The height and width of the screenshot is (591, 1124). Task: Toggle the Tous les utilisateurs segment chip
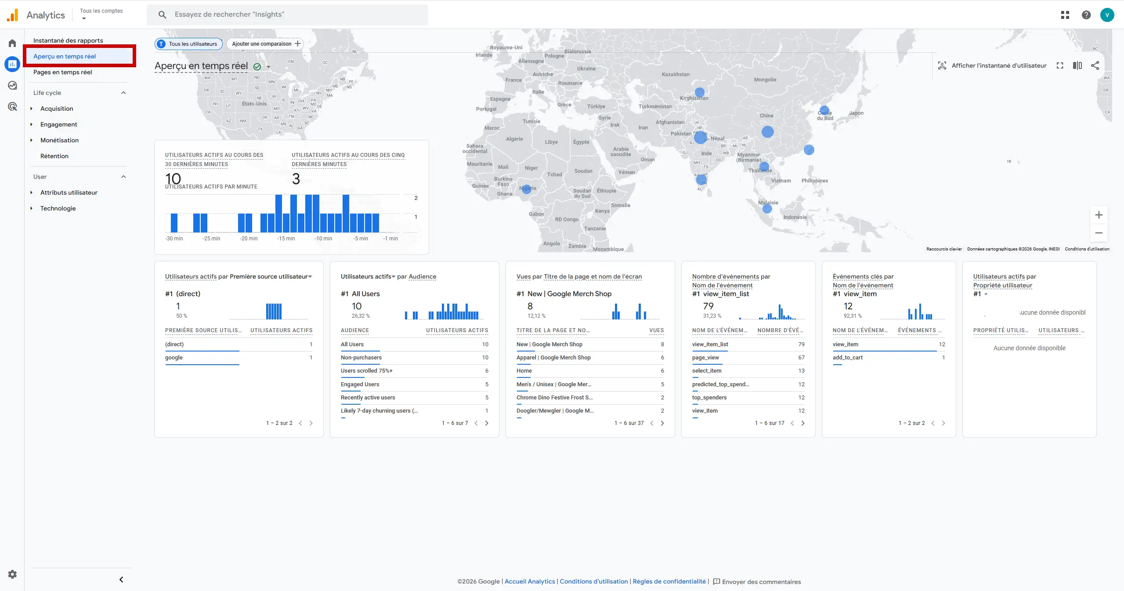pyautogui.click(x=188, y=44)
